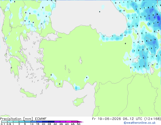161x125 pixels.
Task: Click the '0.5' legend scale label
Action: 9,124
